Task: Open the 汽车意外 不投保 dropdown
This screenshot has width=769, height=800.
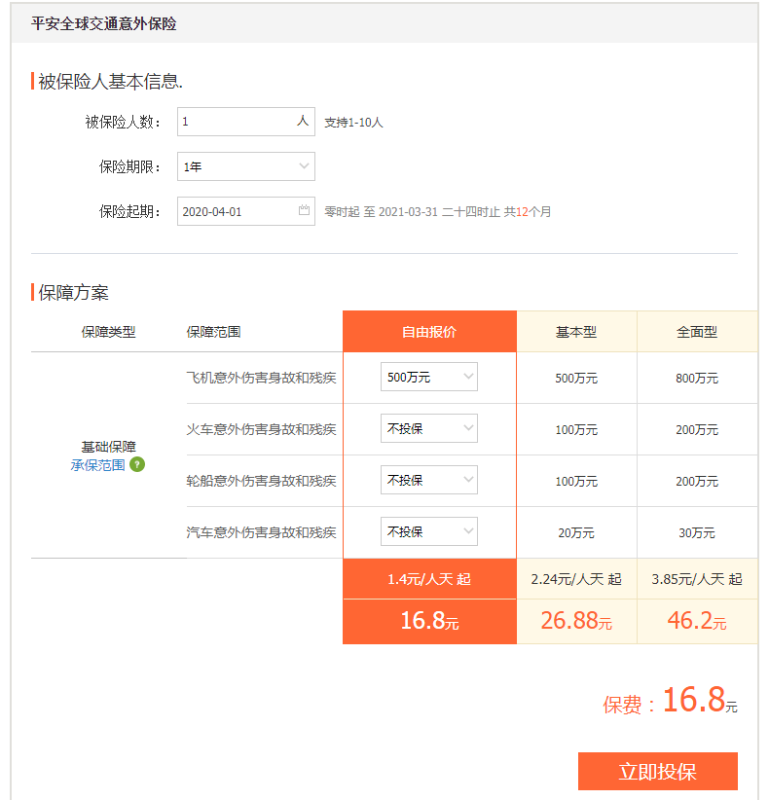Action: pos(429,531)
